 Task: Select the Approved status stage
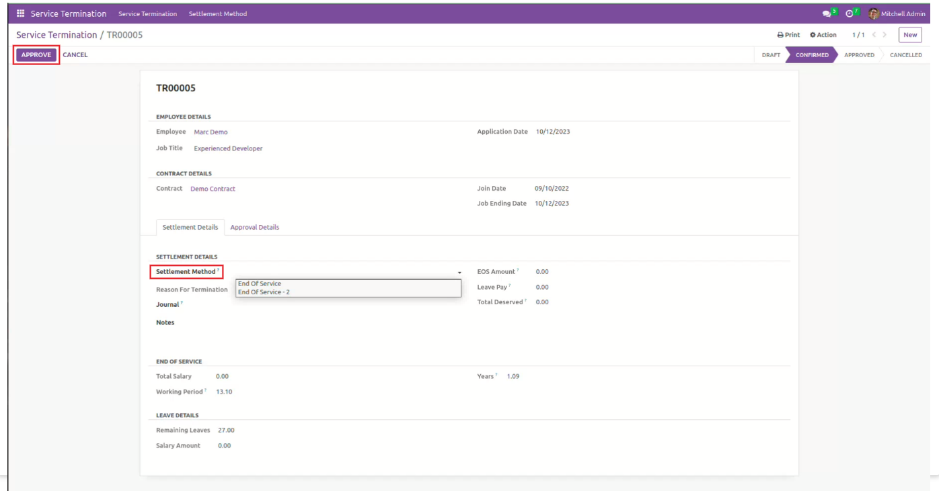[x=859, y=55]
